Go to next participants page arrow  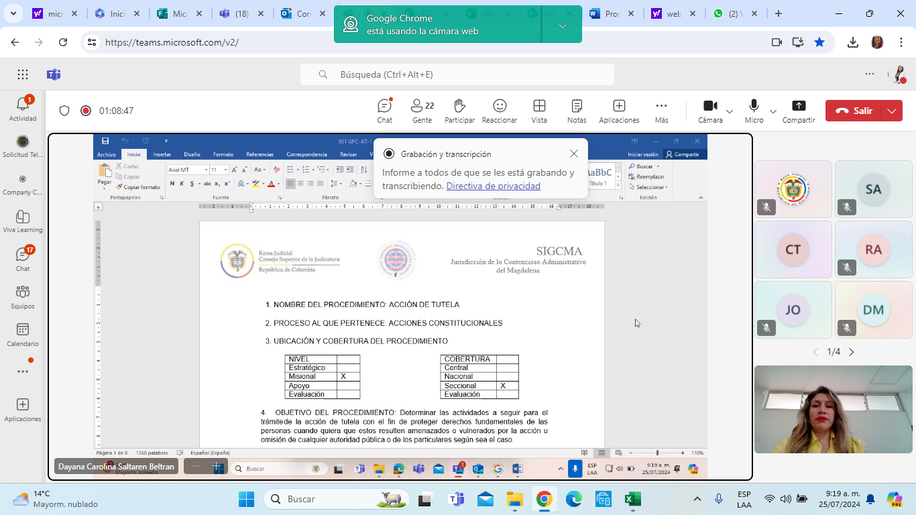852,351
